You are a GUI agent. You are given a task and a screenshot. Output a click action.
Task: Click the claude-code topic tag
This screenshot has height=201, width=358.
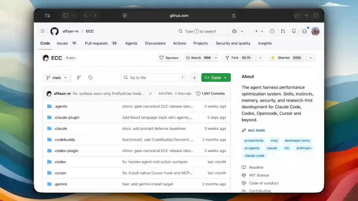click(x=254, y=155)
